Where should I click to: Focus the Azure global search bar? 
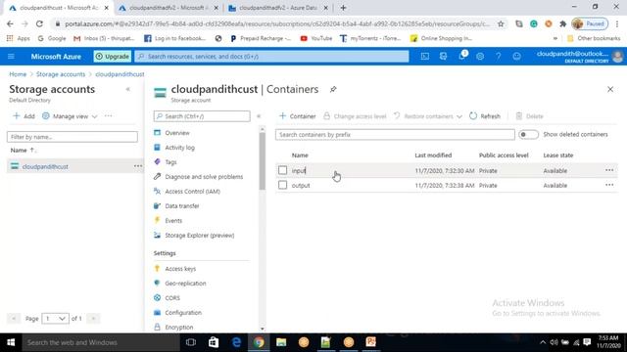(x=272, y=57)
